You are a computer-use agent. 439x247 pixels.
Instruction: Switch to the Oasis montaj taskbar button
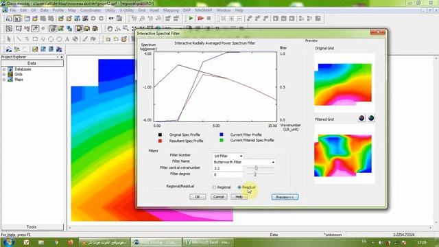[156, 242]
